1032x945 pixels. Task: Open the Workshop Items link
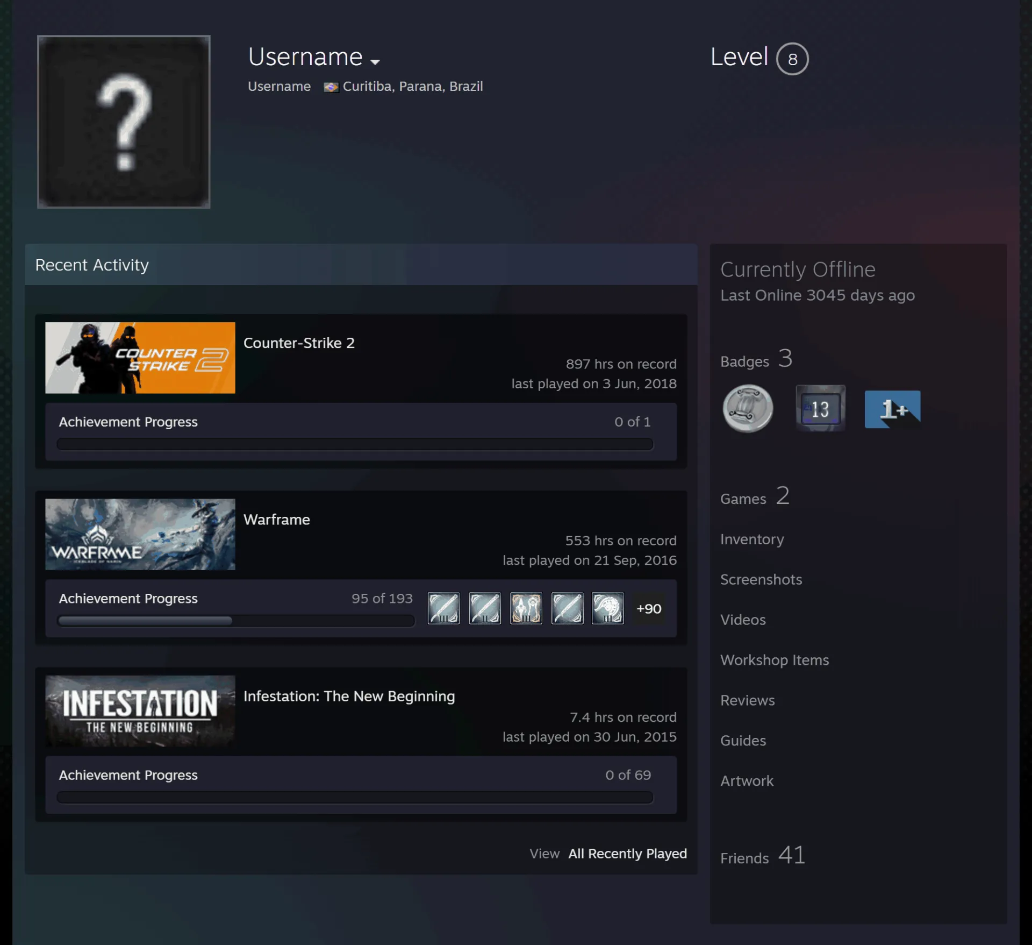(775, 660)
